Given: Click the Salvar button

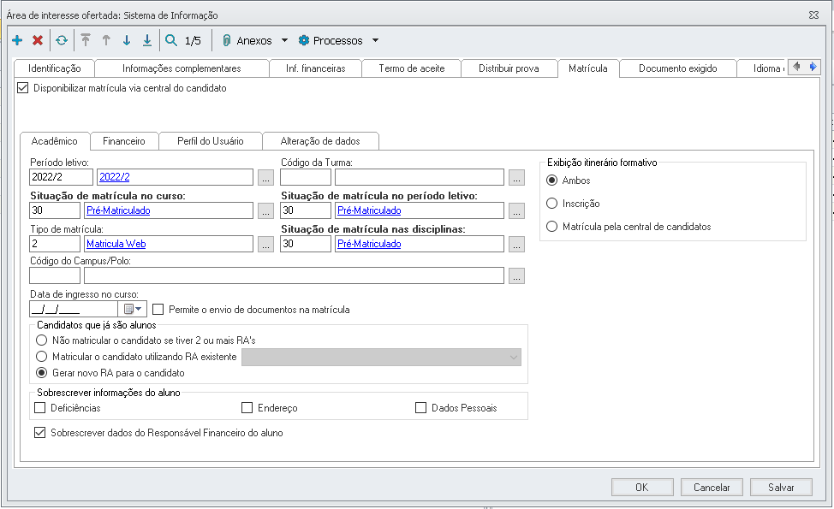Looking at the screenshot, I should 781,488.
